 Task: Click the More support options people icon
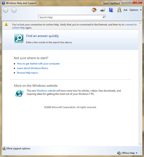point(4,149)
